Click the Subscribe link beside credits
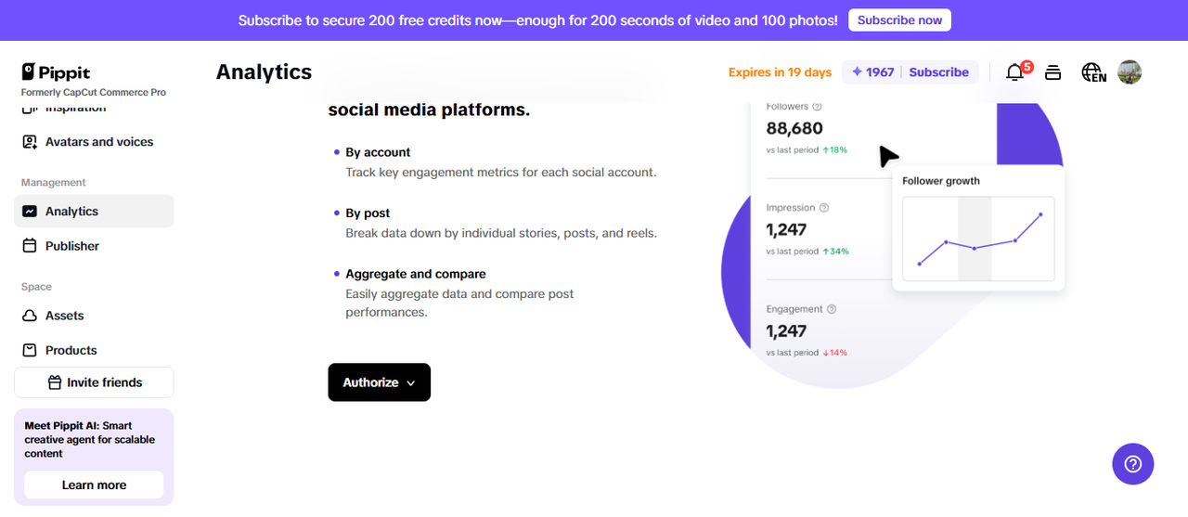The height and width of the screenshot is (517, 1188). click(938, 72)
